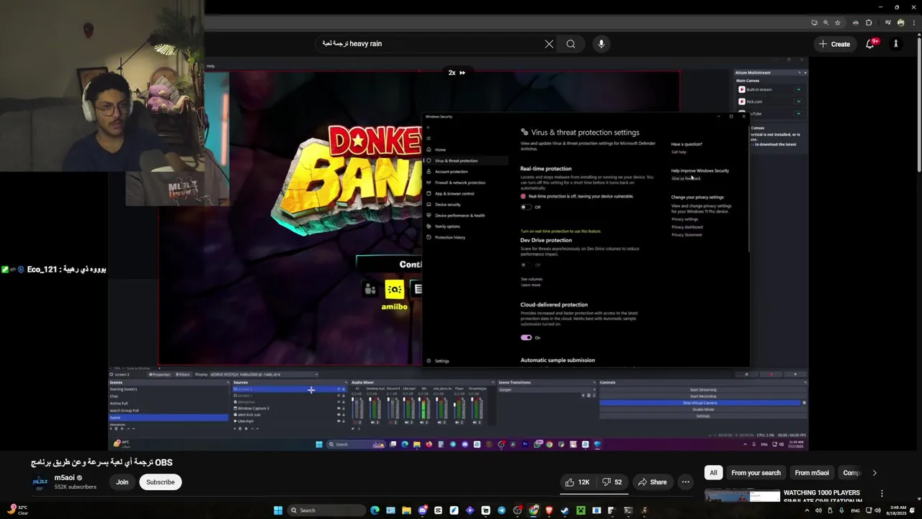Open options for Watching 1000 Players video

[882, 494]
